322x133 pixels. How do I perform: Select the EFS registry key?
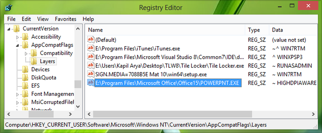click(36, 86)
